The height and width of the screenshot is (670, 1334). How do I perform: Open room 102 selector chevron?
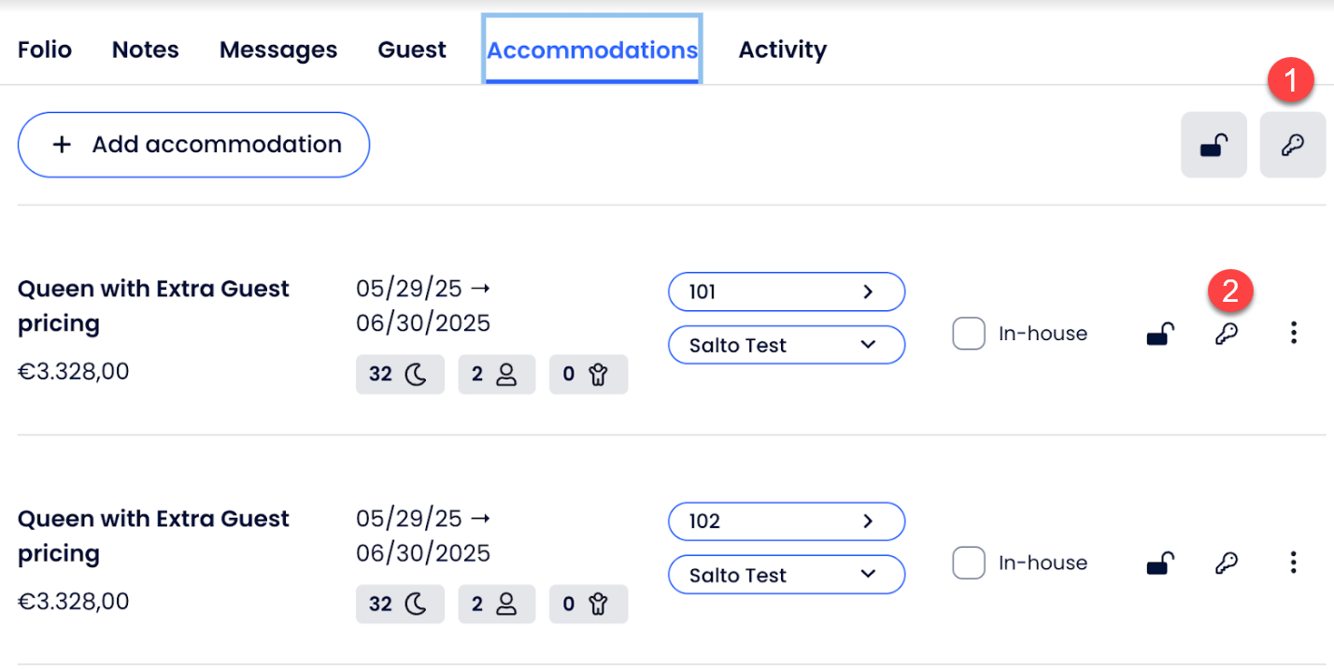pos(868,521)
